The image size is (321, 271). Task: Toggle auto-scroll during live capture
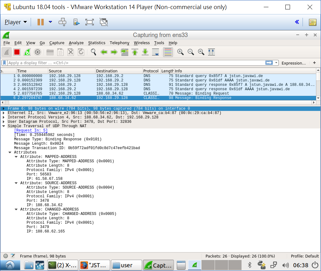tap(155, 52)
